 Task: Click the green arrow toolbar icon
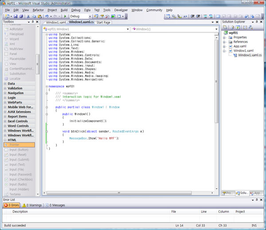pos(113,16)
